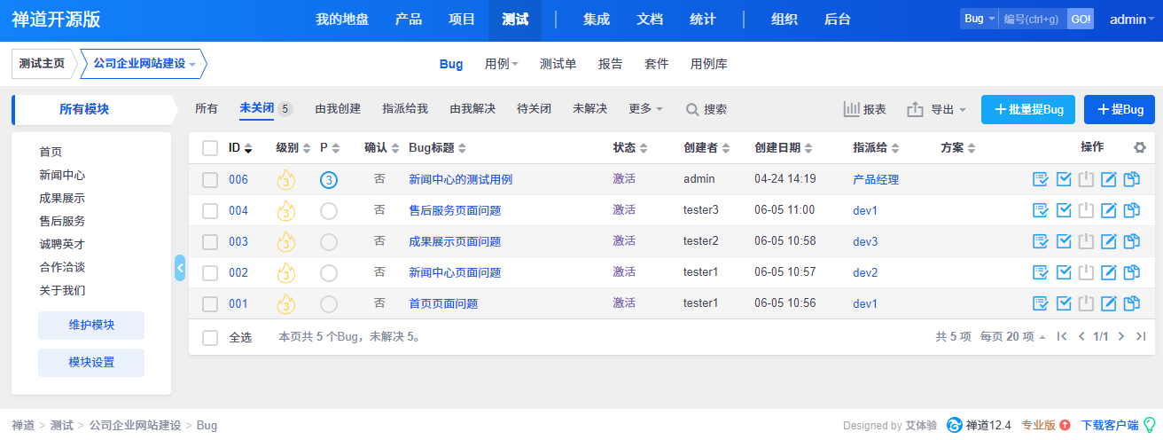Click the confirm icon for bug 004
Viewport: 1163px width, 440px height.
click(1041, 211)
